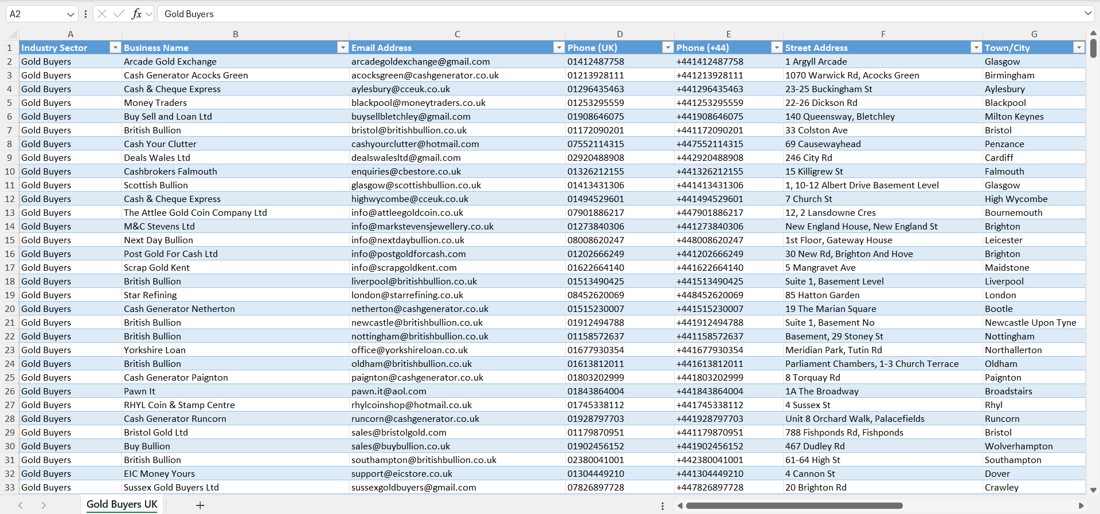
Task: Click the enquiries@cbestore.co.uk cell
Action: 457,171
